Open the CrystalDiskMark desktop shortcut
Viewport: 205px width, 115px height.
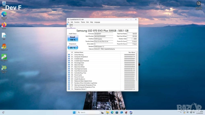[4, 57]
